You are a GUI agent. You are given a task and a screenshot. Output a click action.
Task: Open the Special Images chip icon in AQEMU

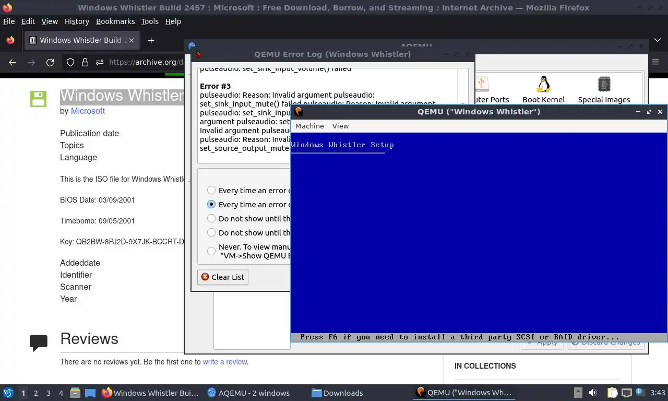click(x=604, y=84)
